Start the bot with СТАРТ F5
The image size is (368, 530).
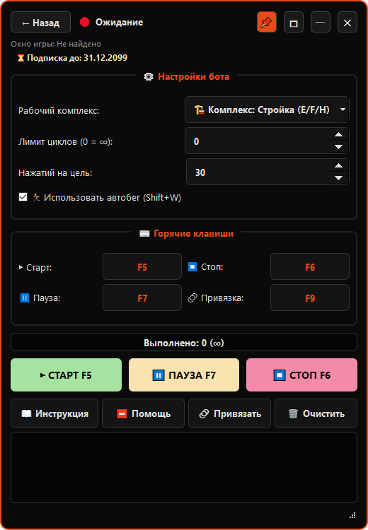click(x=66, y=375)
